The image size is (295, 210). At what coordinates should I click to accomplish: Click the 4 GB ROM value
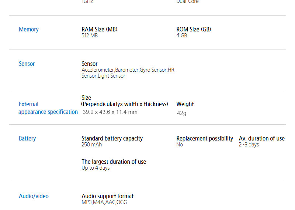(x=182, y=36)
